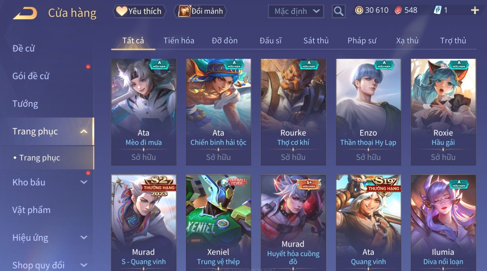This screenshot has height=271, width=487.
Task: Select the Tiến hóa tab
Action: [x=179, y=40]
